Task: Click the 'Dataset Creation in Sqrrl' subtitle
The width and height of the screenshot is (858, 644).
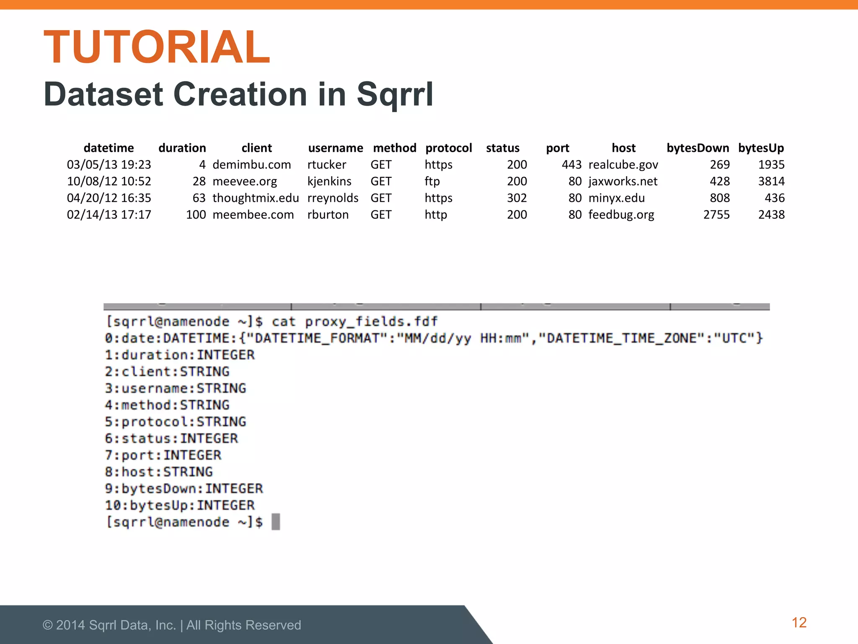Action: 238,95
